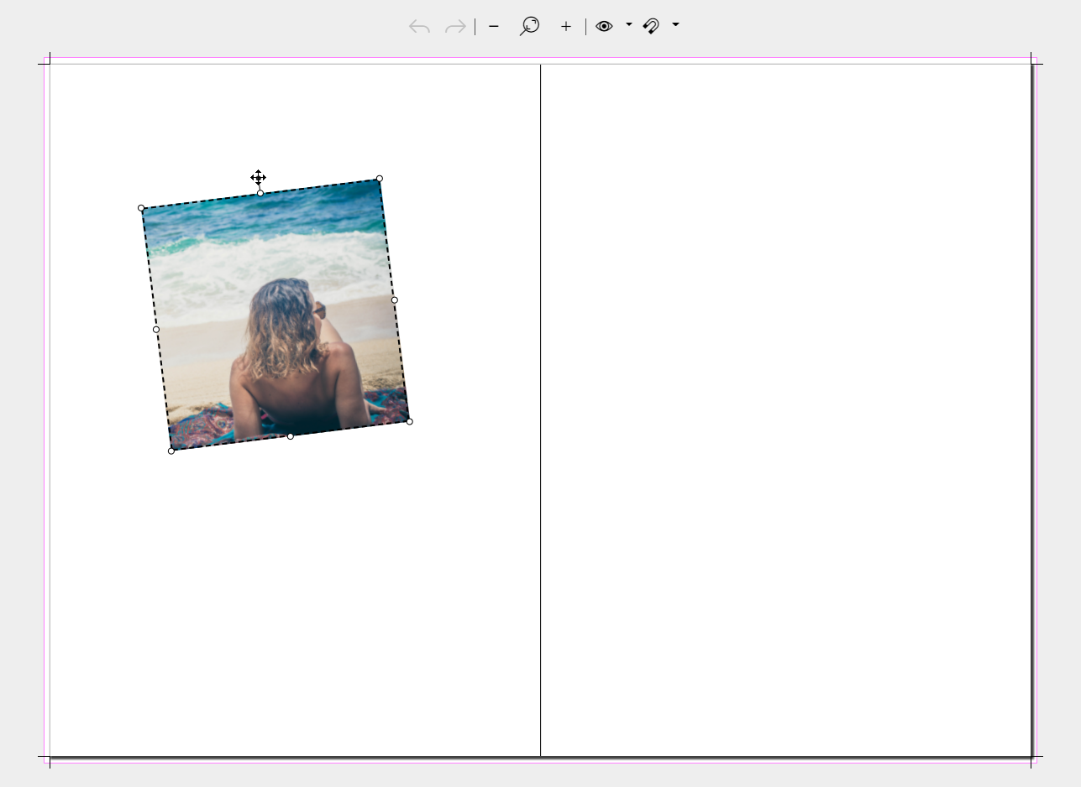Zoom out using the minus button

(x=494, y=27)
